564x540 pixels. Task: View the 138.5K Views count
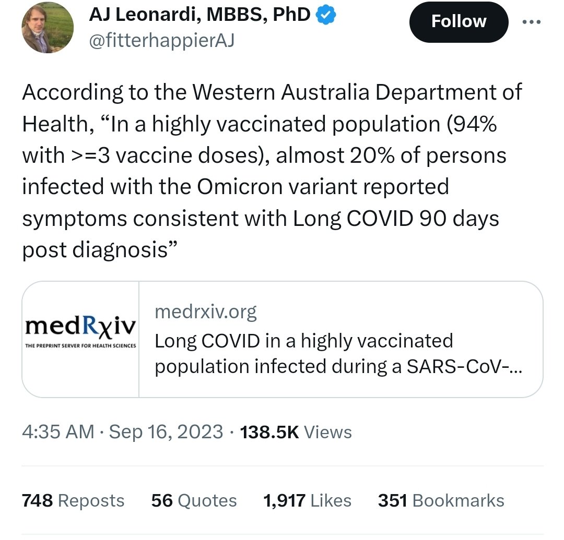(x=296, y=432)
